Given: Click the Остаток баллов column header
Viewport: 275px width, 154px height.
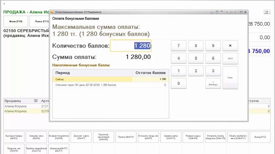Looking at the screenshot, I should [150, 73].
